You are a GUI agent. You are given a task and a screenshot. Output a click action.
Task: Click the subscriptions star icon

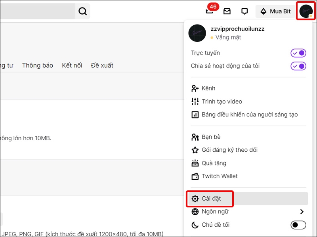click(195, 150)
